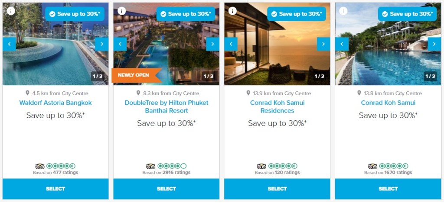Open info icon on Waldorf Astoria Bangkok photo
The image size is (444, 203).
pos(11,11)
